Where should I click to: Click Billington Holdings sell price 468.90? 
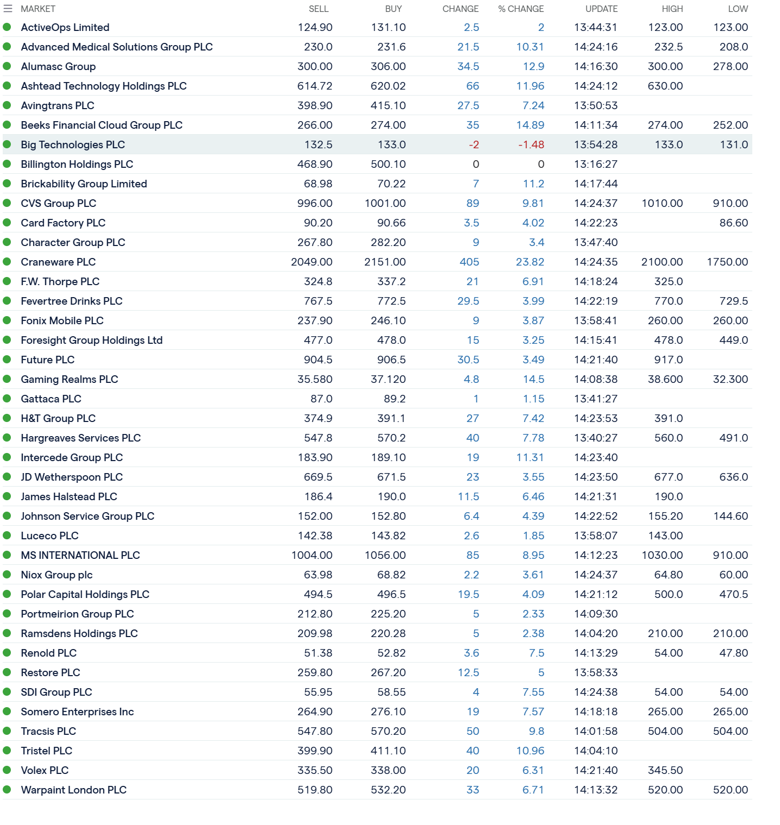(315, 164)
